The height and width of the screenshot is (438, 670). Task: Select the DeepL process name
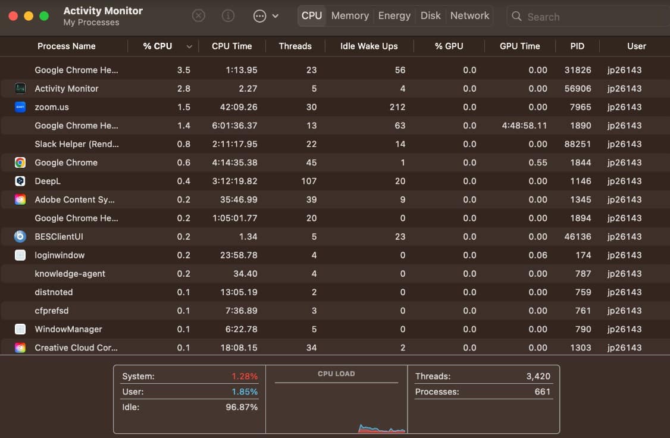coord(48,181)
